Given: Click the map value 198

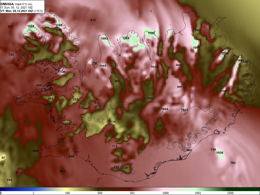Looking at the screenshot, I should pos(9,180).
